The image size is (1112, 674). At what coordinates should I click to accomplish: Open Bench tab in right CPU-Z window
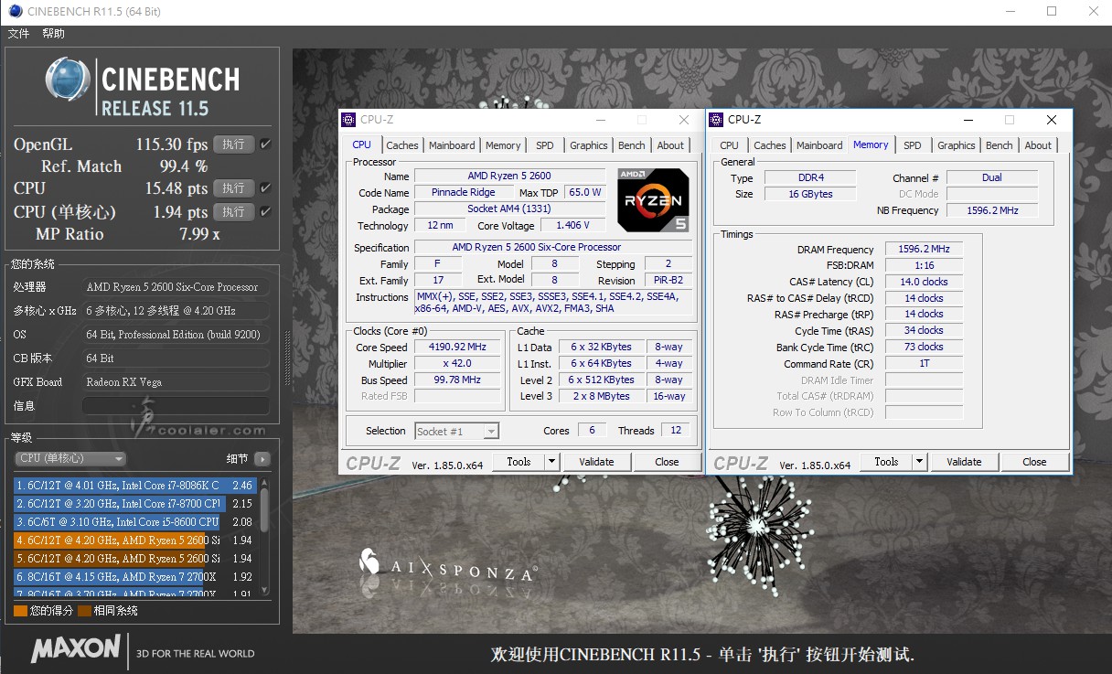(1000, 145)
